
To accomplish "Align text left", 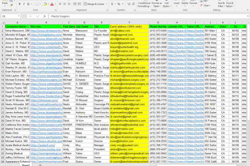I will 60,4.
